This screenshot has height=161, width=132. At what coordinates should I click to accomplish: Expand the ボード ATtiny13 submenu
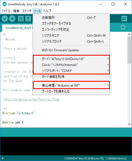click(71, 59)
